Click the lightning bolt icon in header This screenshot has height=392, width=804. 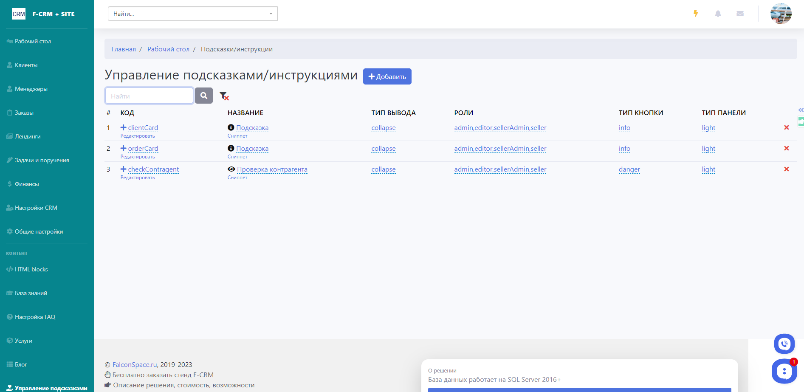(x=696, y=14)
